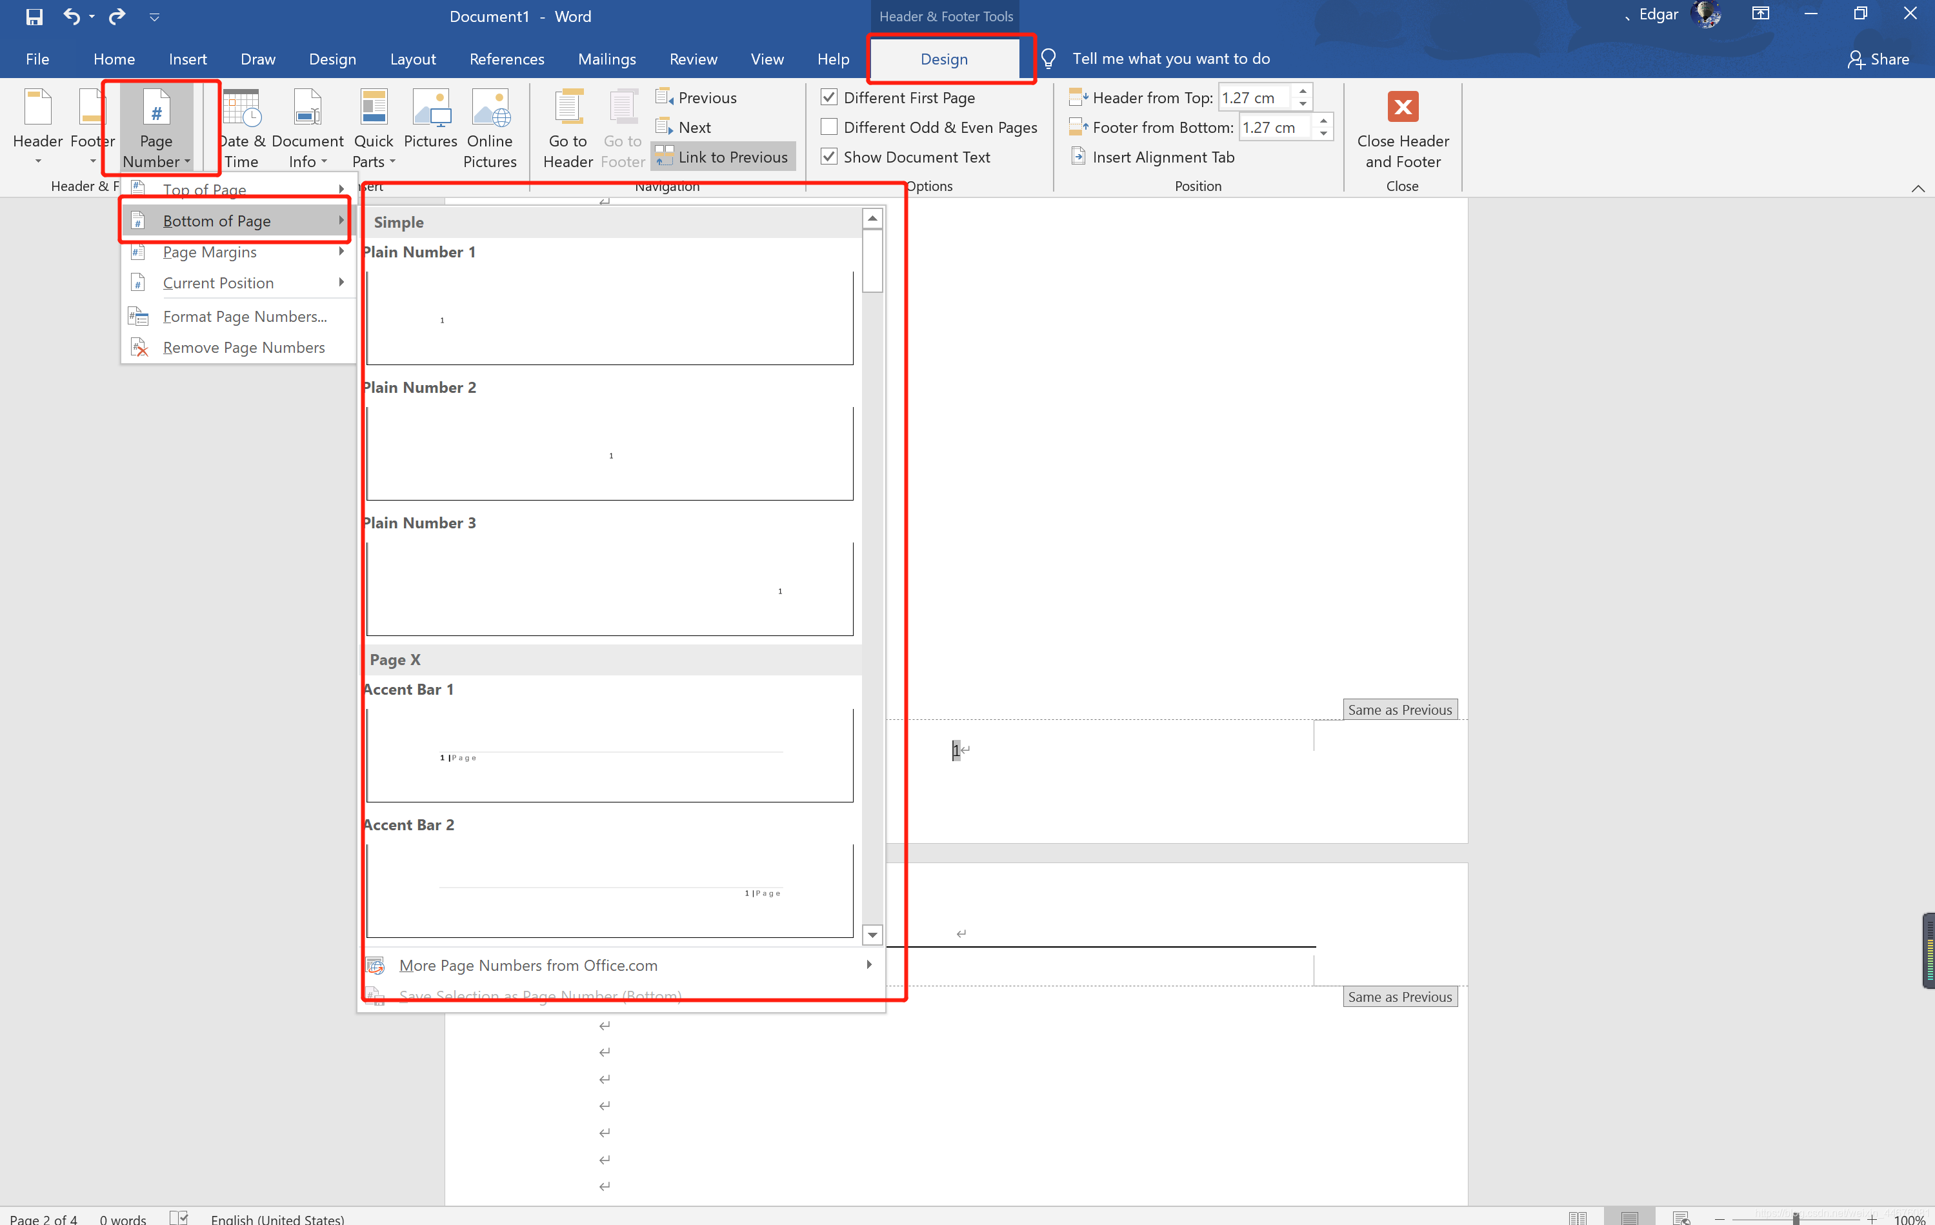Screen dimensions: 1935x1225
Task: Enable Different Odd & Even Pages
Action: (828, 127)
